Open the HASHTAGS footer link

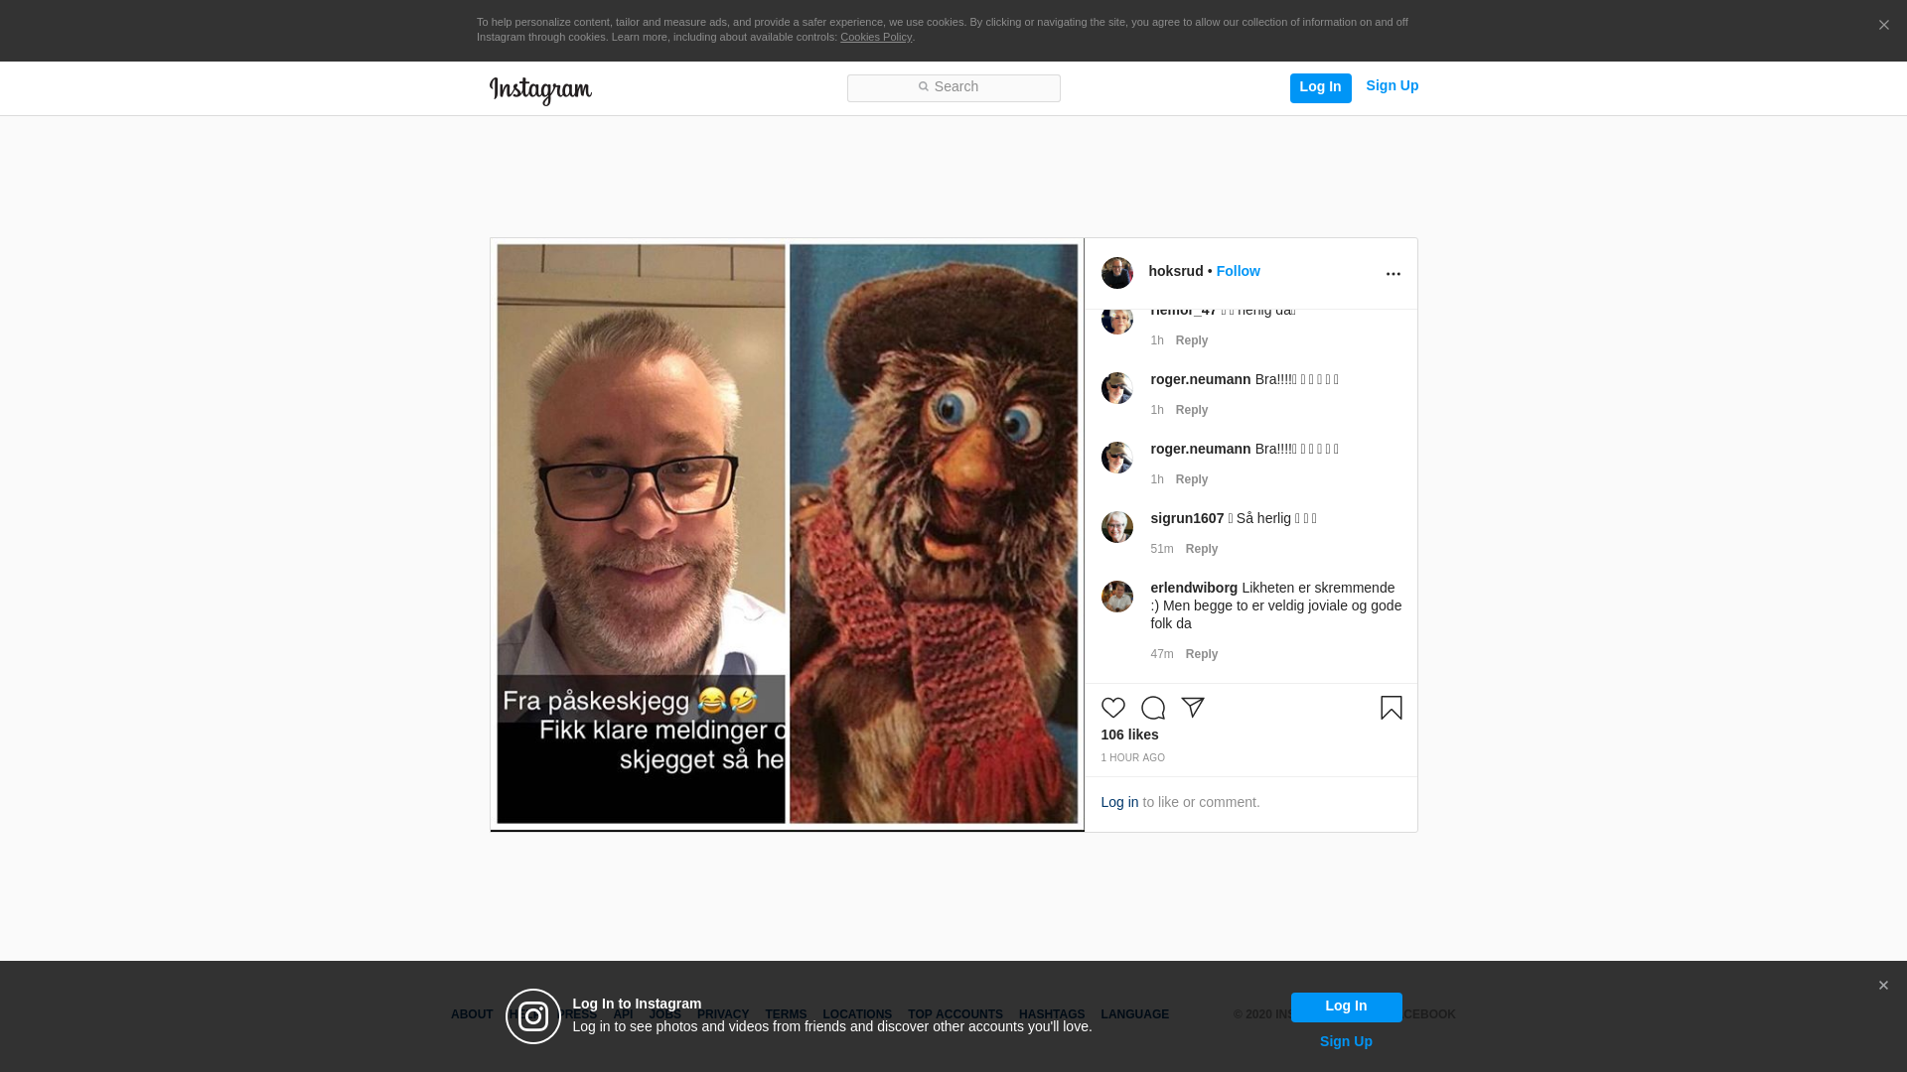point(1051,1014)
